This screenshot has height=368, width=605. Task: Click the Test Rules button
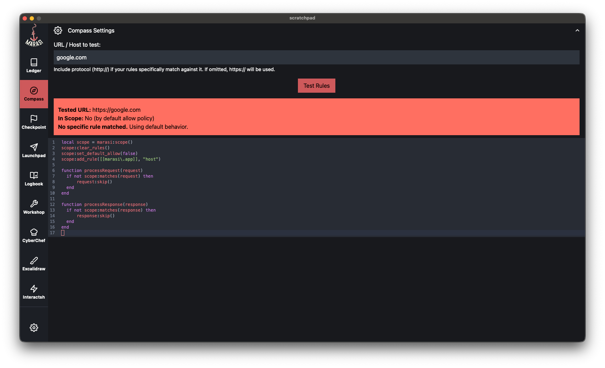tap(316, 86)
